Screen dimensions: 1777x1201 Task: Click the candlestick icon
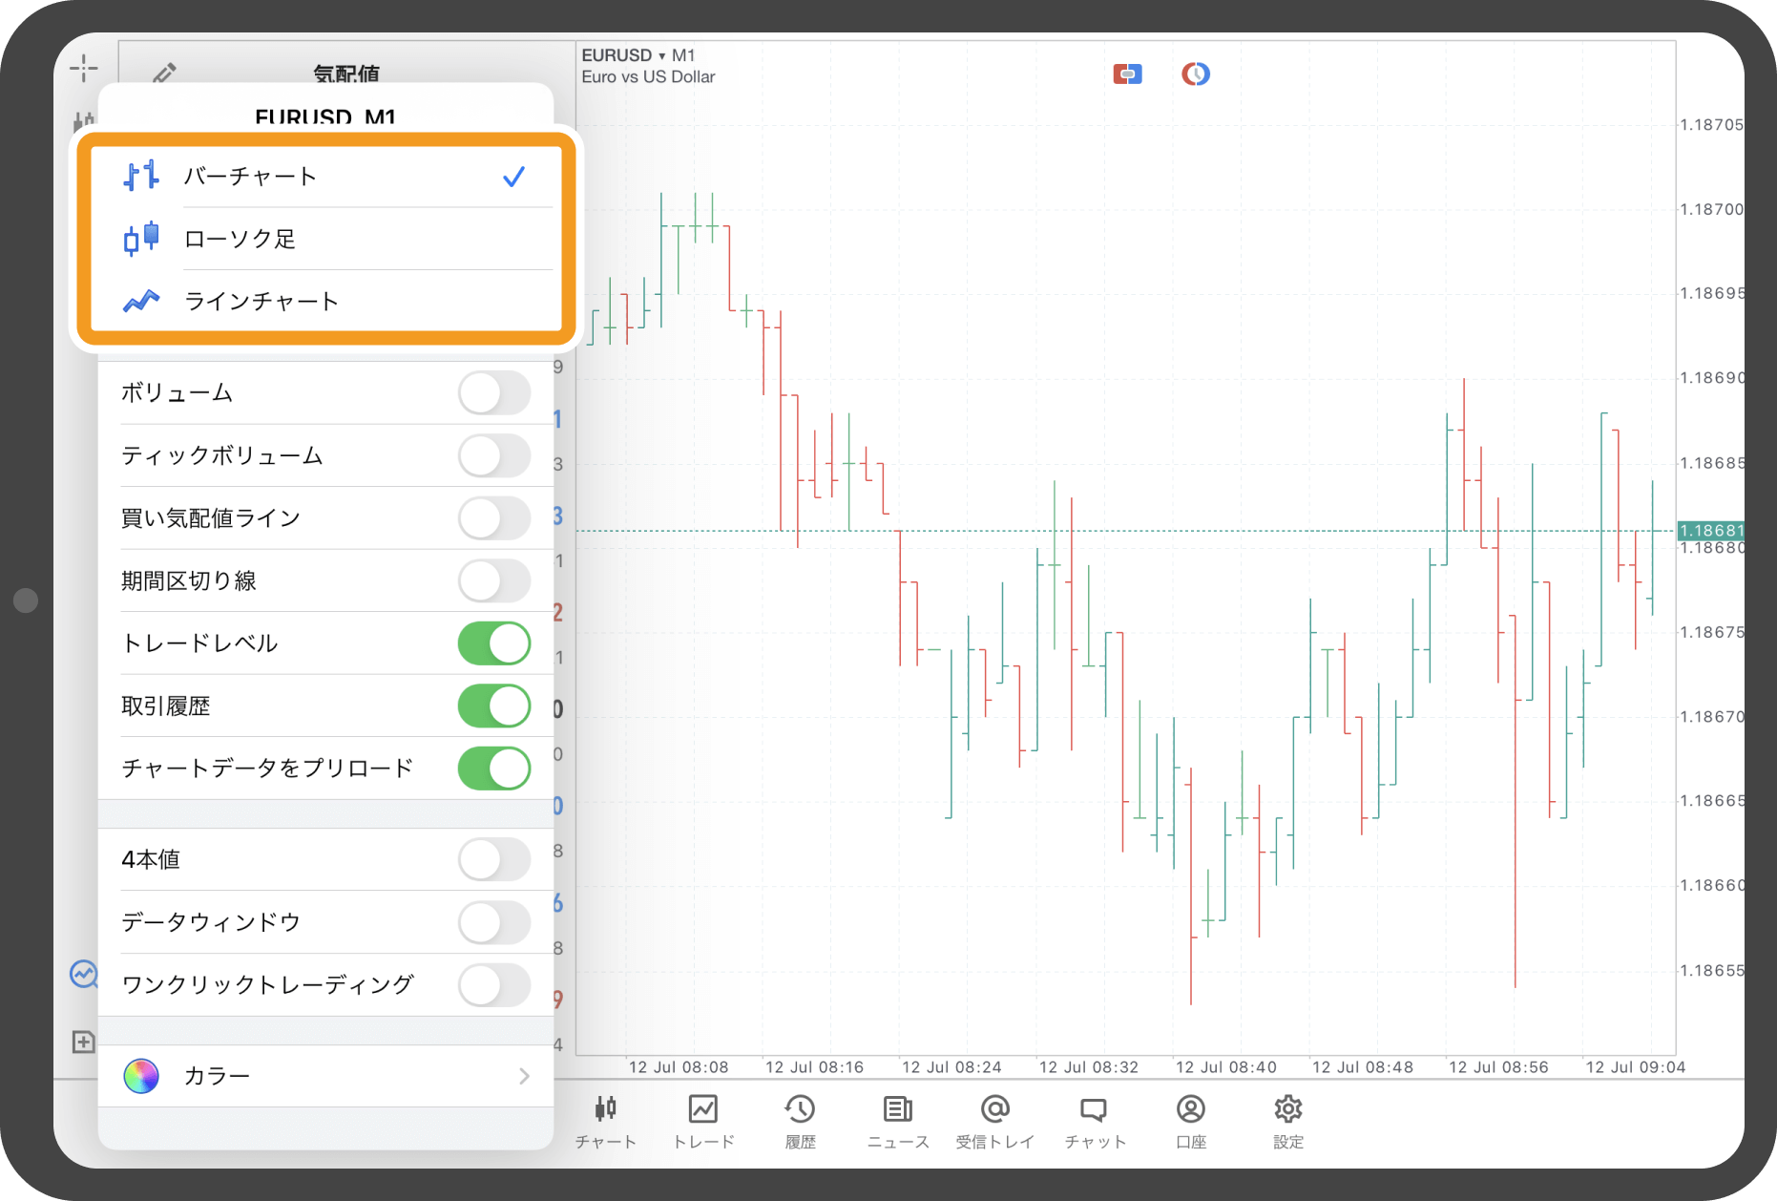(x=140, y=239)
